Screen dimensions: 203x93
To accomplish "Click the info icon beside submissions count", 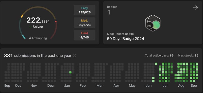I will pyautogui.click(x=74, y=55).
